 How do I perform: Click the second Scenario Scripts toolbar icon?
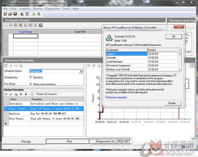(x=10, y=25)
